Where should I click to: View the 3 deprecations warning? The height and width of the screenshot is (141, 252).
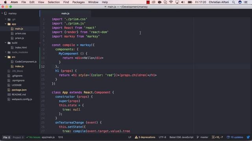coord(145,137)
